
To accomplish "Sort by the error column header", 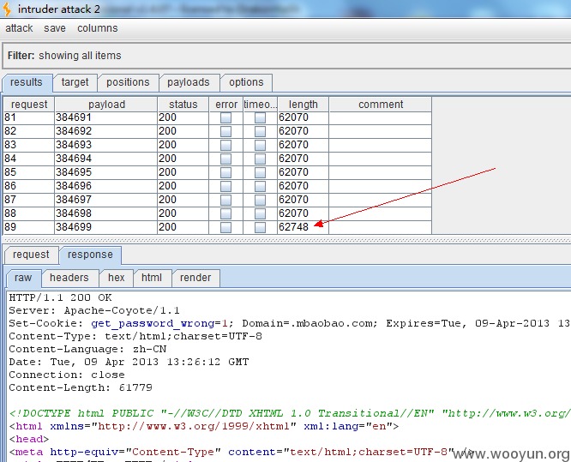I will click(x=226, y=105).
